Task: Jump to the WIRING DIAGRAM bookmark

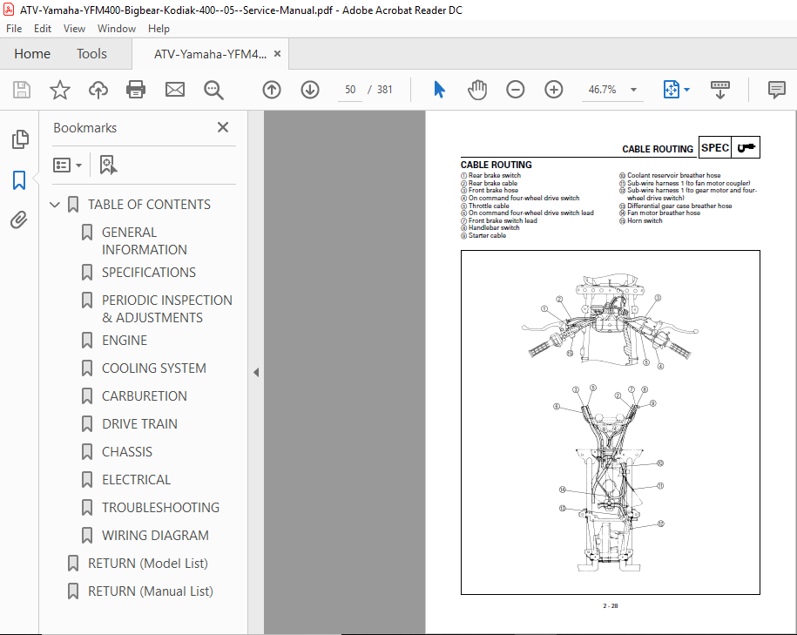Action: (155, 536)
